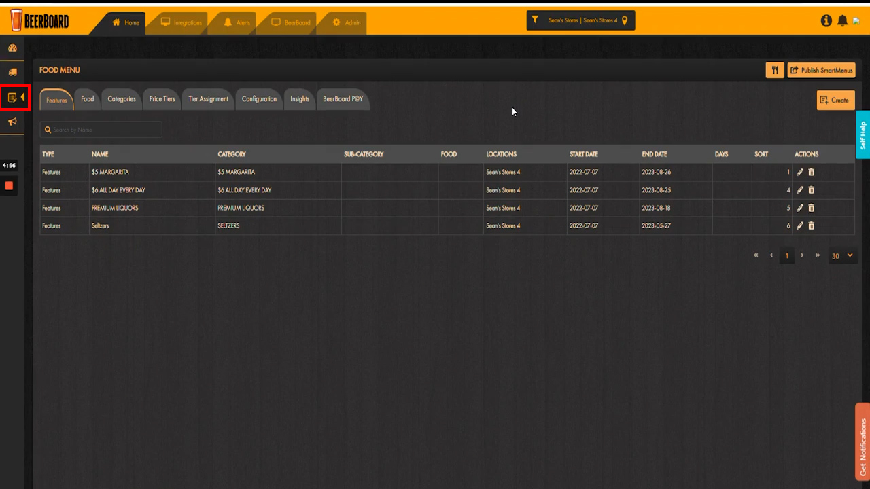Switch to the Integrations top tab
870x489 pixels.
(x=181, y=23)
